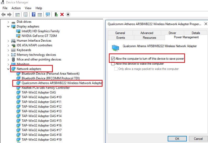
Task: Select the first TAP-Win32 Adapter OAS entry
Action: (39, 92)
